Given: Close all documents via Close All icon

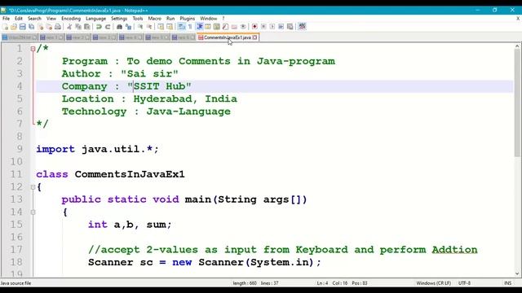Looking at the screenshot, I should click(49, 27).
